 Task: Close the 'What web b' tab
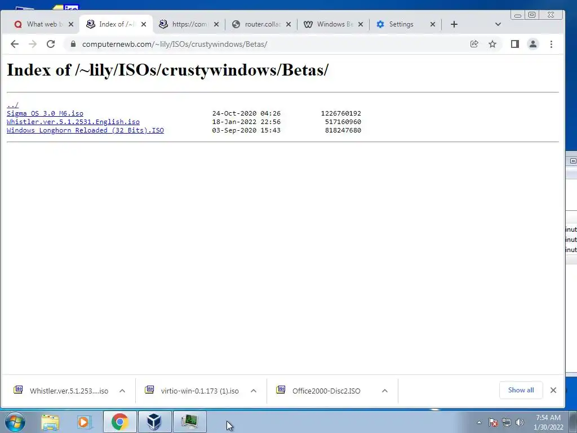click(71, 24)
